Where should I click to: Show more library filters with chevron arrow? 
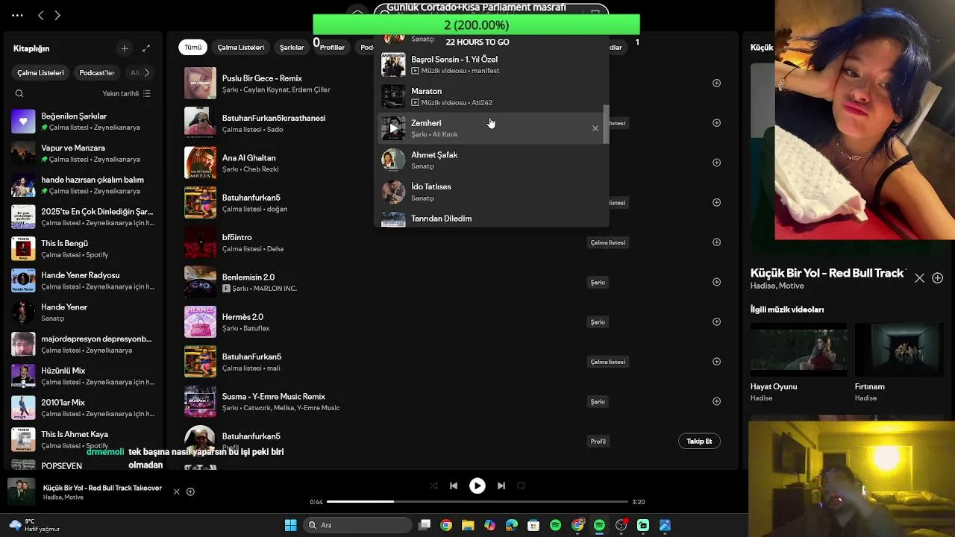point(146,72)
